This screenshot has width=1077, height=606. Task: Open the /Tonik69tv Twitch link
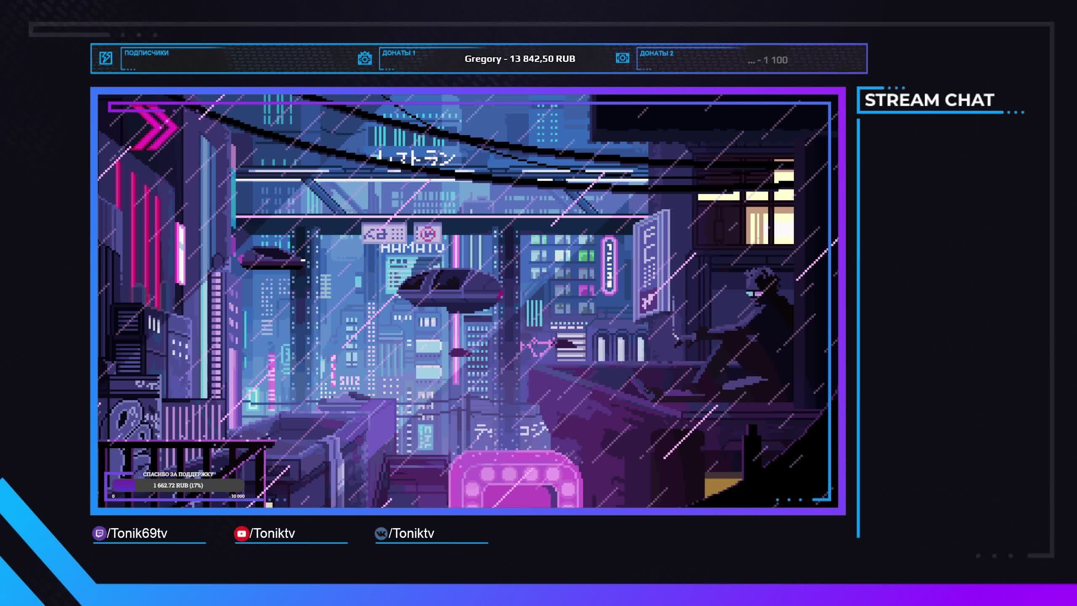[x=137, y=534]
